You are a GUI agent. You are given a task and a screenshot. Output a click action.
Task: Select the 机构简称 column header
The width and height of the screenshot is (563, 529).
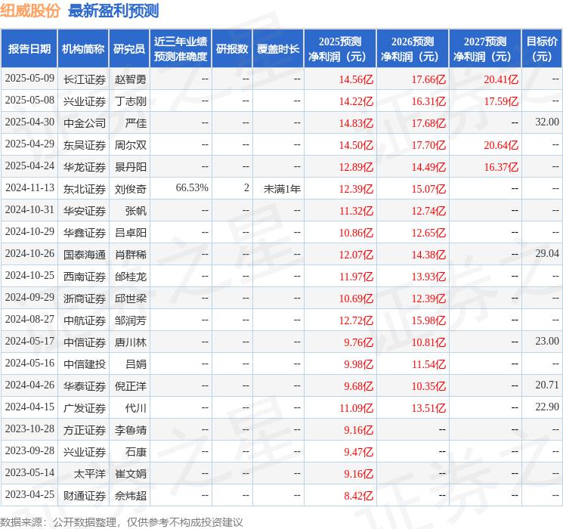pos(83,48)
